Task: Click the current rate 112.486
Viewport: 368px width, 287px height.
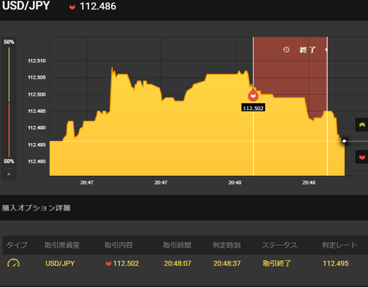Action: point(98,6)
